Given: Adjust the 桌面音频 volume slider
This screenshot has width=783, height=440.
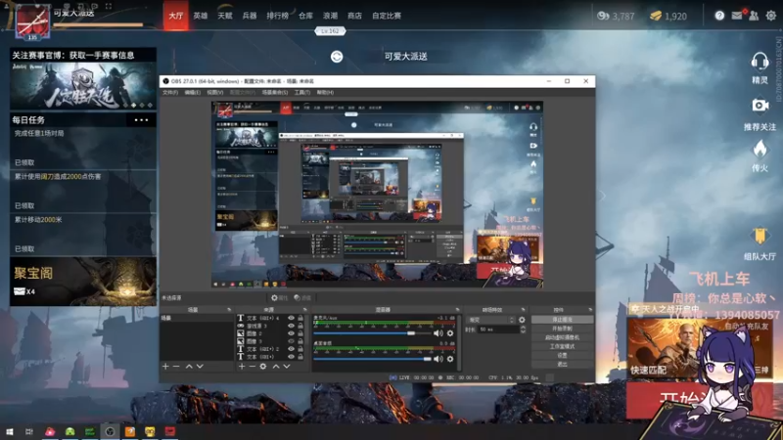Looking at the screenshot, I should point(372,359).
